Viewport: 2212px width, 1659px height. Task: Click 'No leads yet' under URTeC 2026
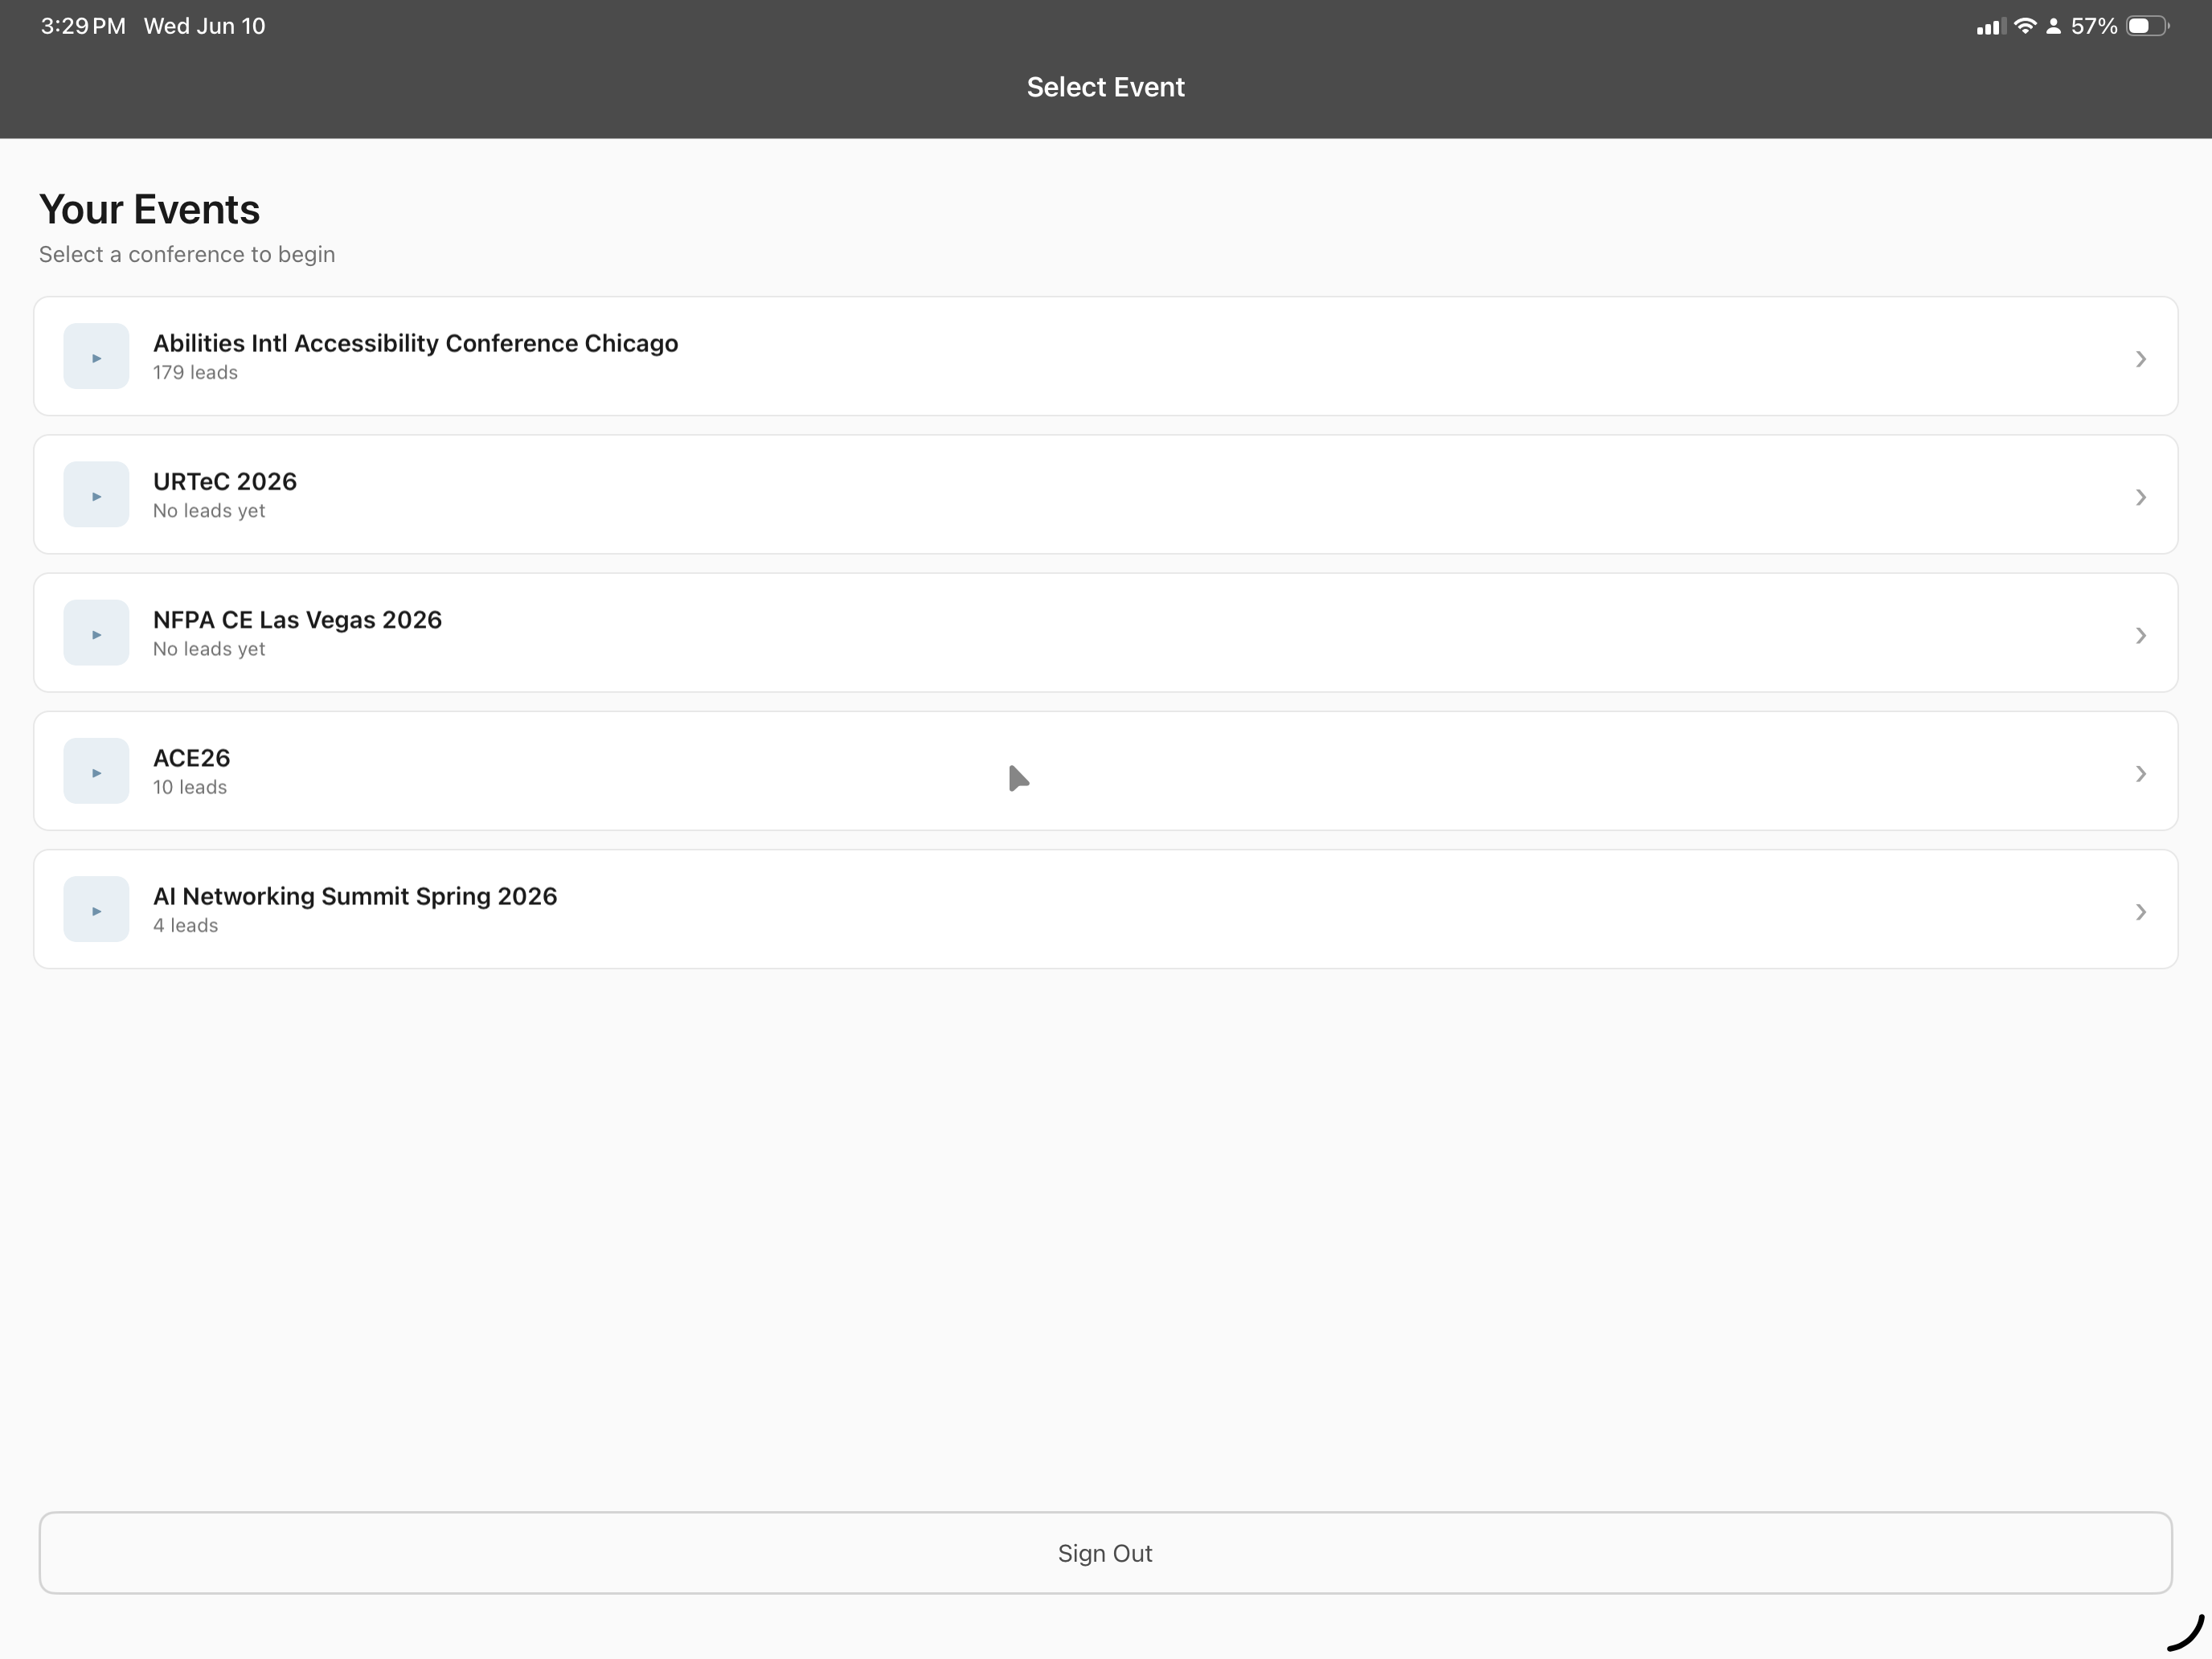pyautogui.click(x=208, y=511)
